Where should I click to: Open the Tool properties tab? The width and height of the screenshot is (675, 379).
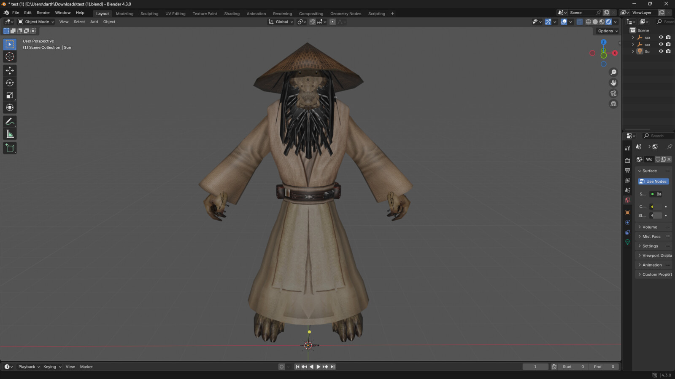[x=627, y=148]
